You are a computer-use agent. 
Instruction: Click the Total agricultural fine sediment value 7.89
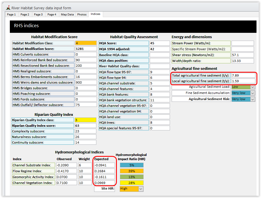[x=243, y=75]
